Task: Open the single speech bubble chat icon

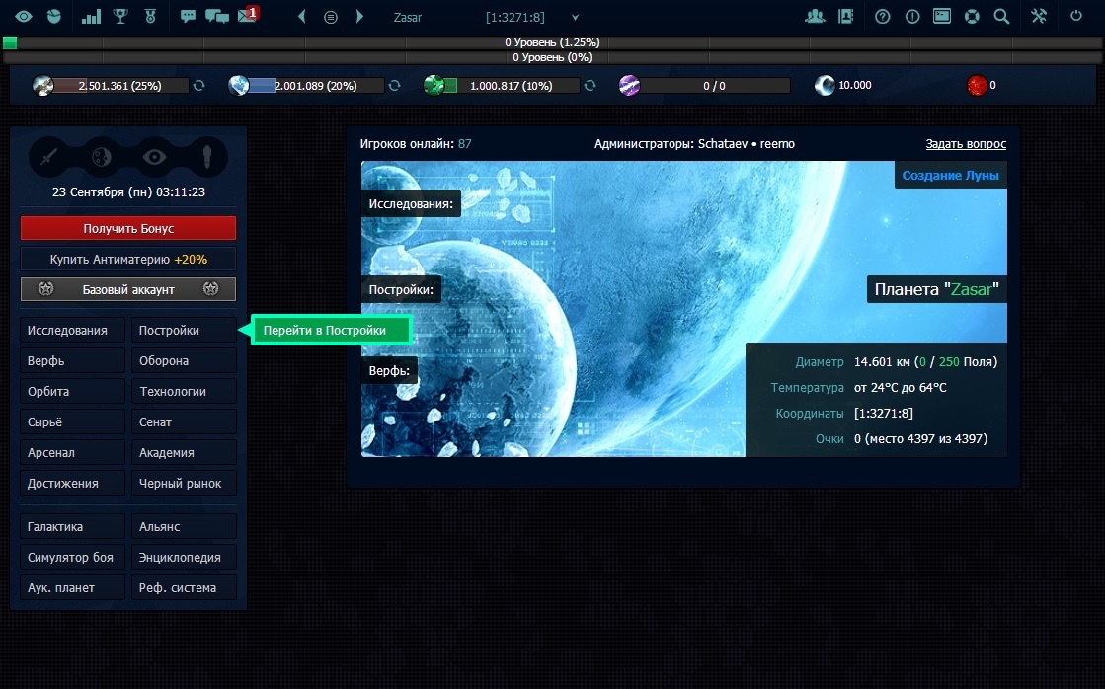Action: 188,16
